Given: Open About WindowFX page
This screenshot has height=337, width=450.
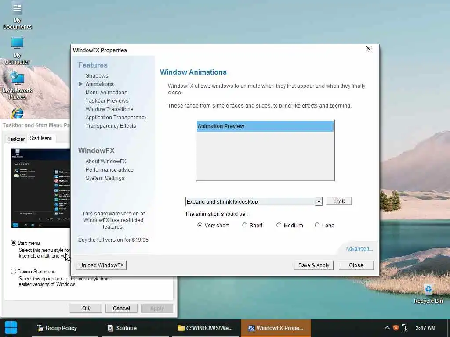Looking at the screenshot, I should point(106,161).
